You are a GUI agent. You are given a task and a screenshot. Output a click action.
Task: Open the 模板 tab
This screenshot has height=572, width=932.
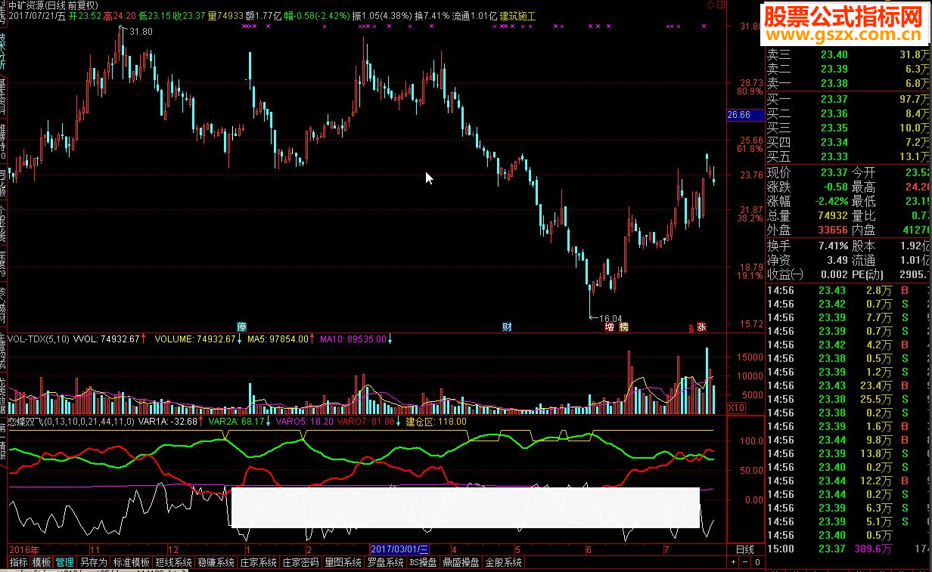[42, 562]
